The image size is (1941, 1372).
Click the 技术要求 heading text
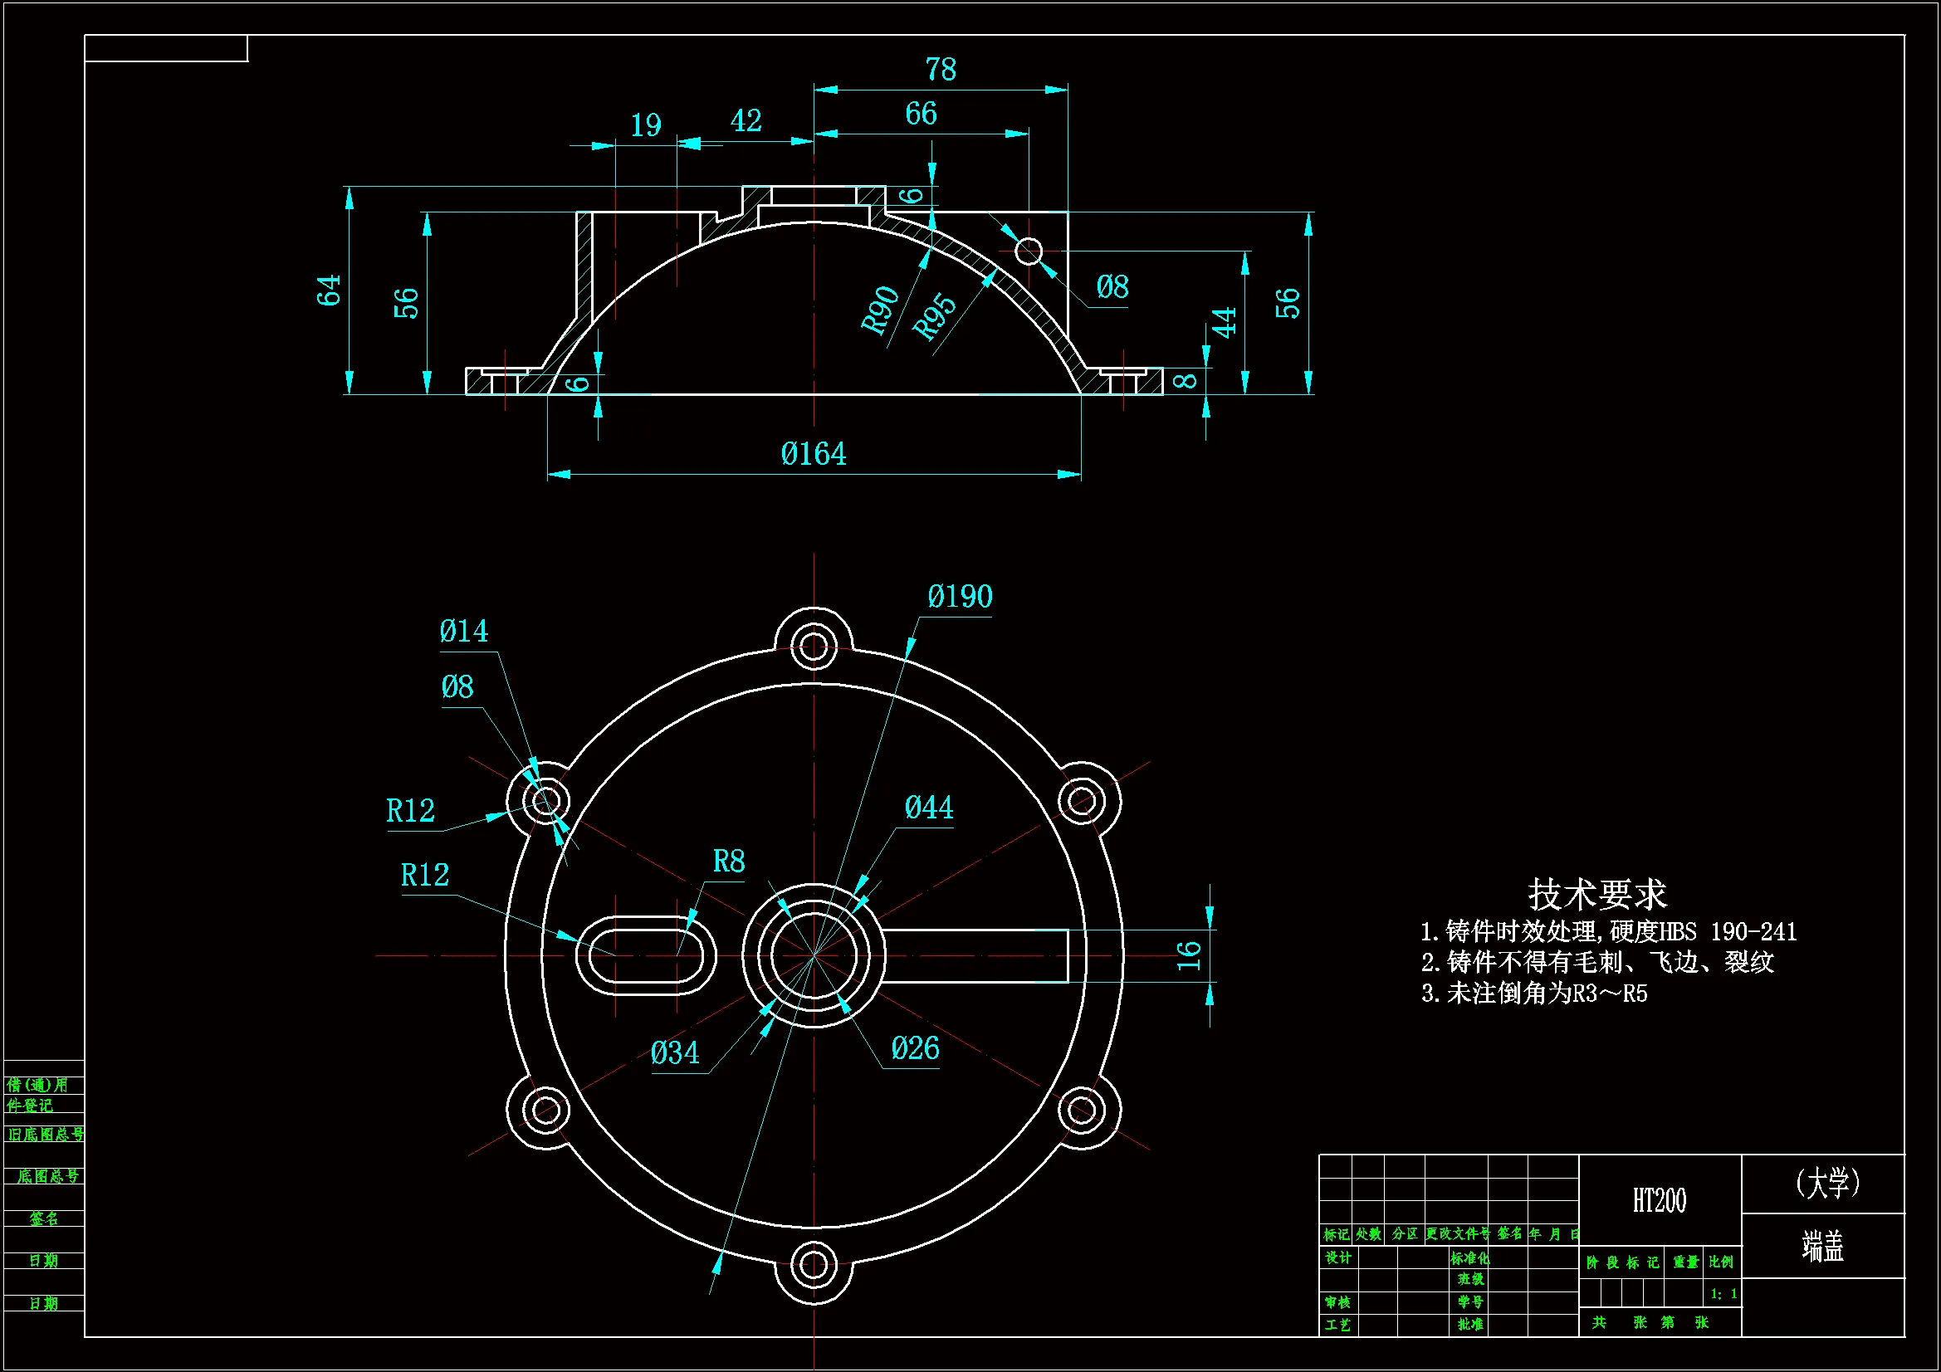[x=1596, y=894]
